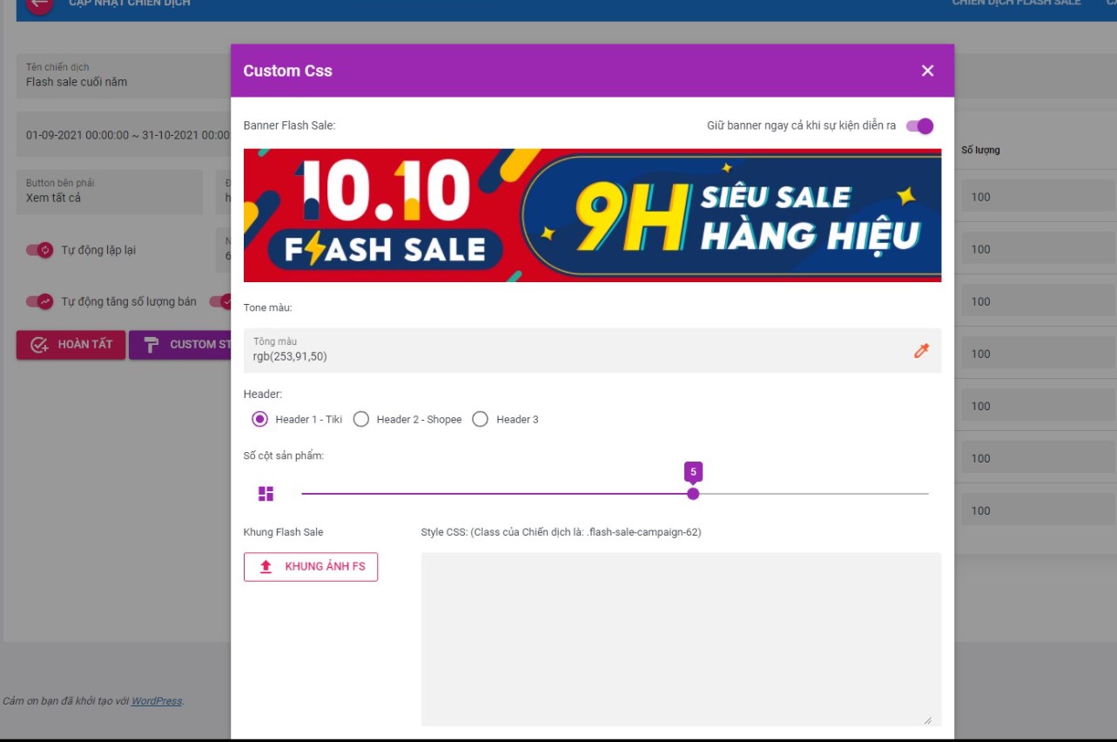Click the Custom Css dialog title
The height and width of the screenshot is (742, 1117).
pos(287,71)
